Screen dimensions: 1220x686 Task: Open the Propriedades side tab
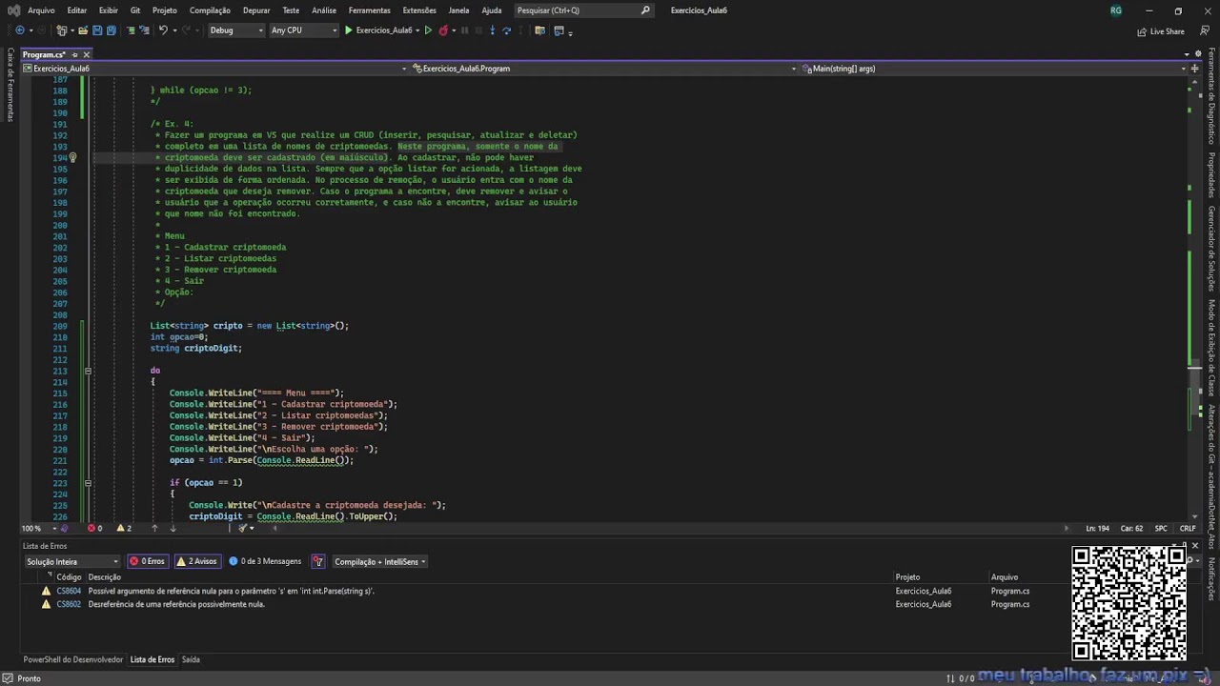(1212, 174)
